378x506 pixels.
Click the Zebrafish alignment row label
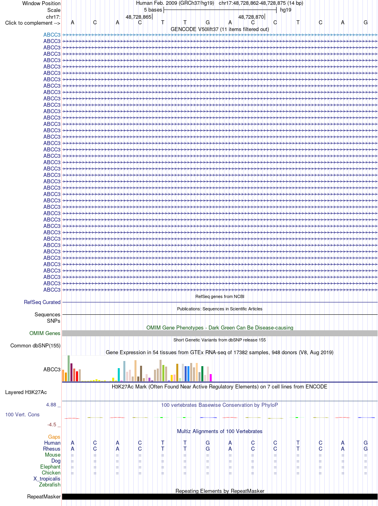pyautogui.click(x=50, y=484)
